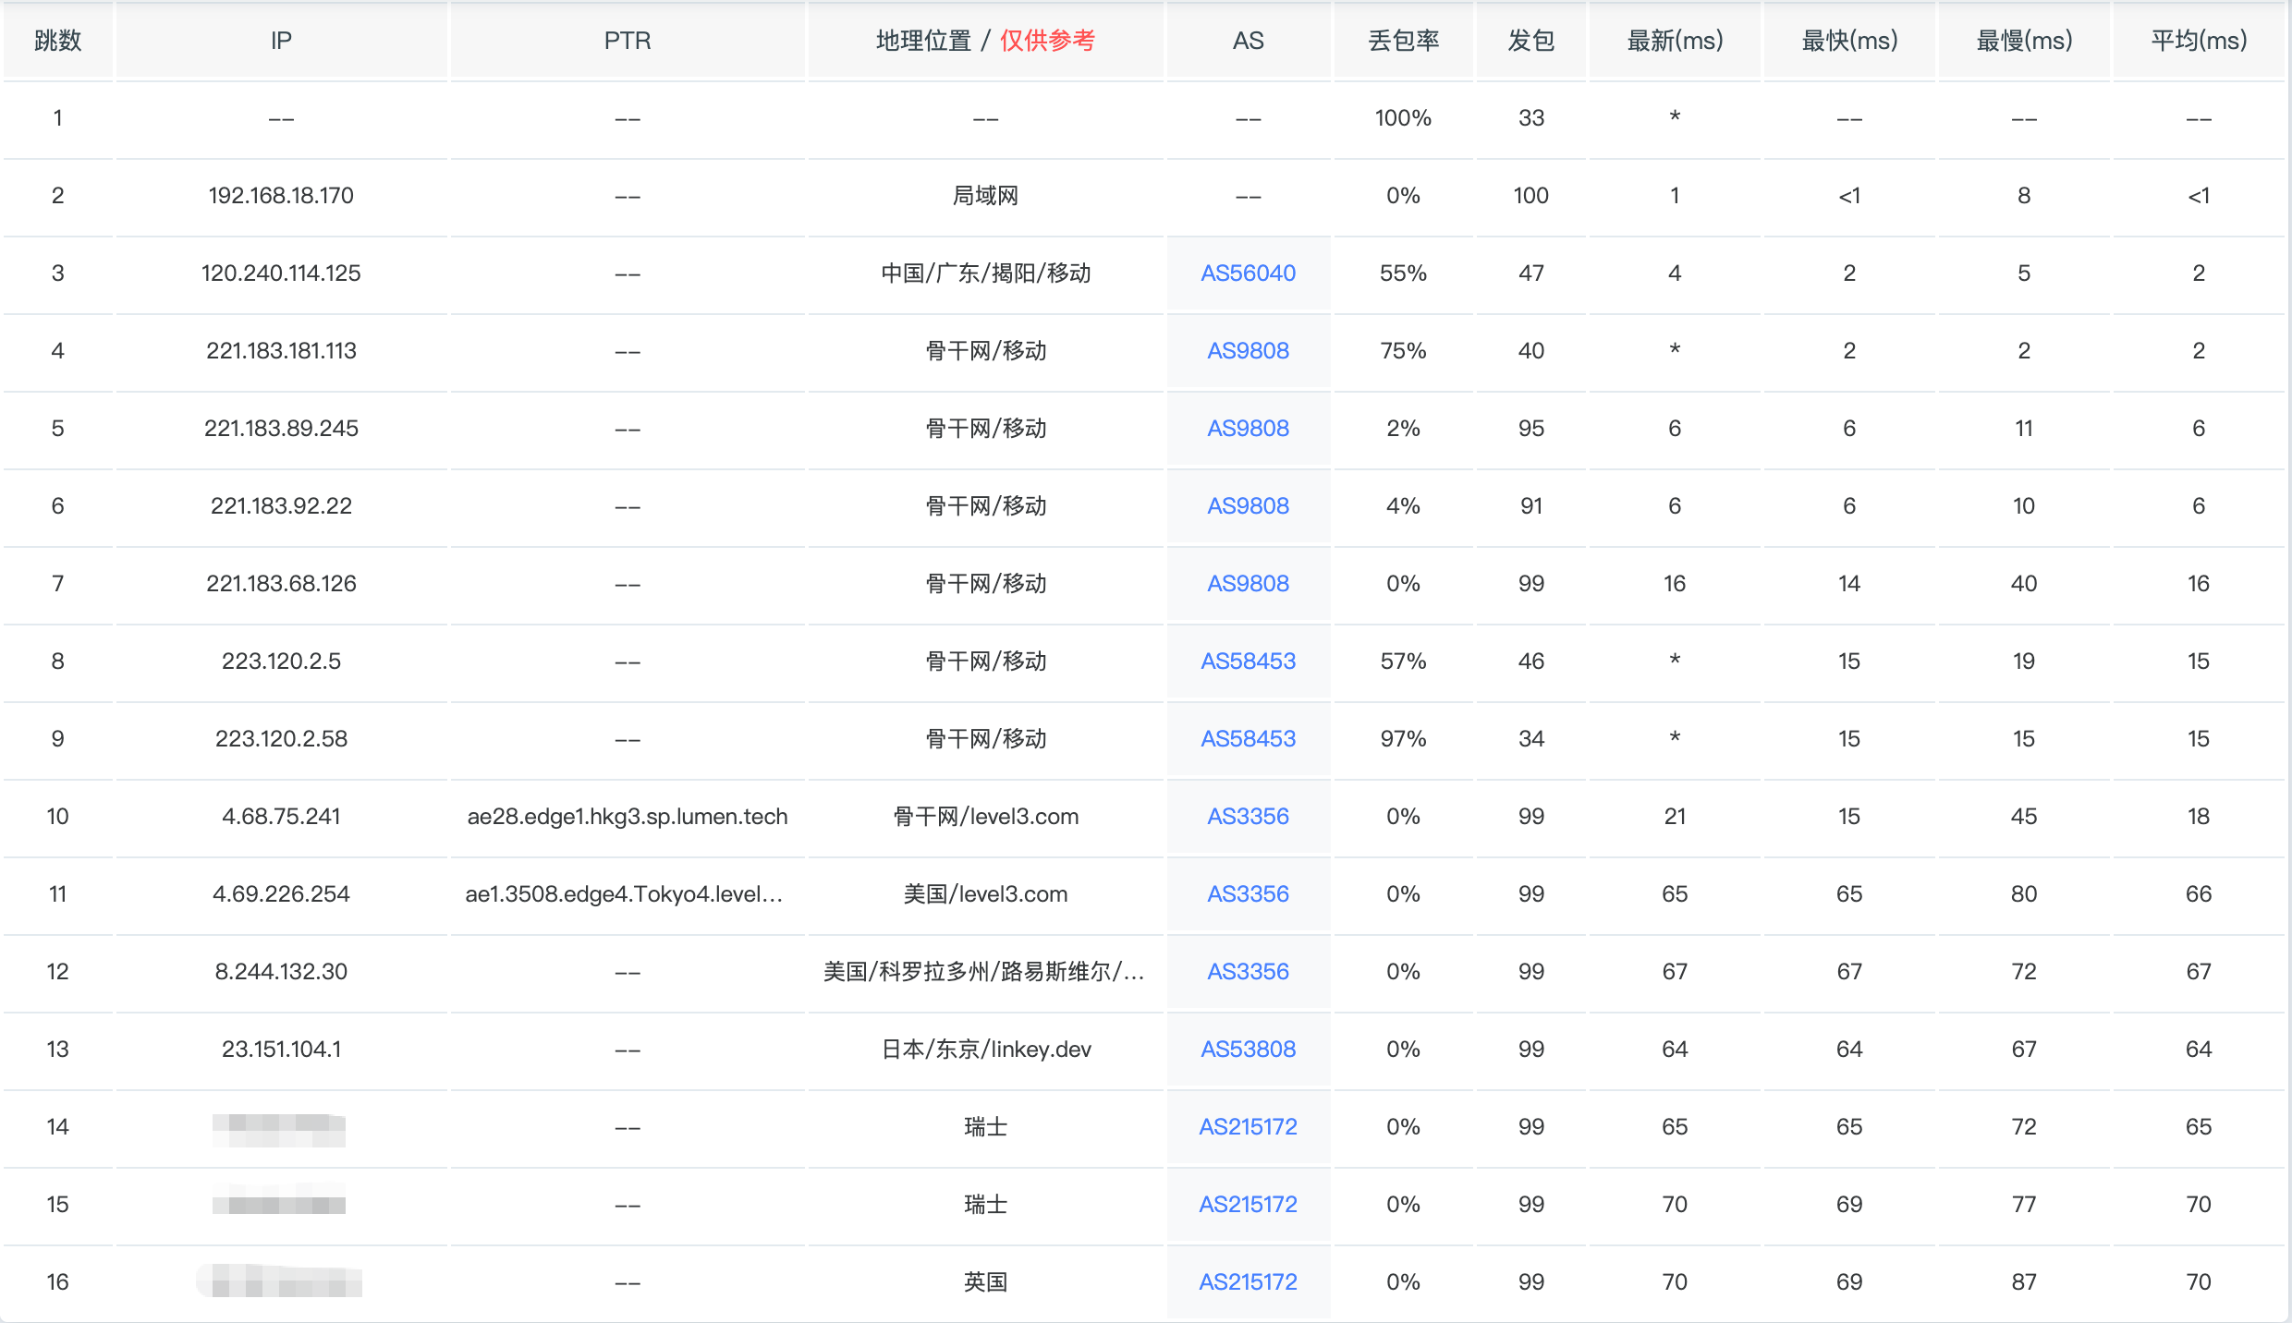Click IP 23.151.104.1 cell
2292x1323 pixels.
[x=281, y=1049]
